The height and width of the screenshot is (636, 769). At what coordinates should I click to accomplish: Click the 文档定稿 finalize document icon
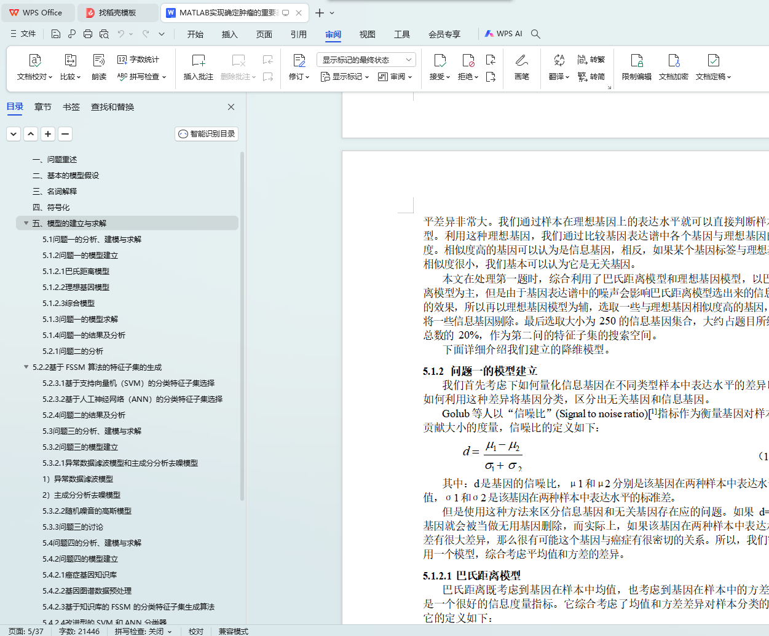coord(713,60)
